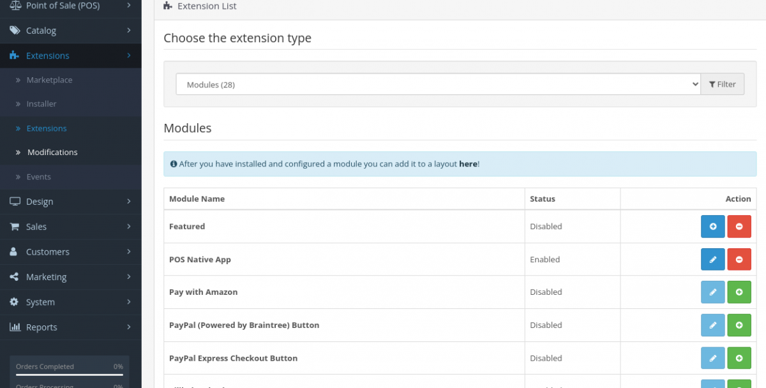Install the PayPal (Powered by Braintree) Button
The width and height of the screenshot is (766, 388).
pyautogui.click(x=739, y=325)
